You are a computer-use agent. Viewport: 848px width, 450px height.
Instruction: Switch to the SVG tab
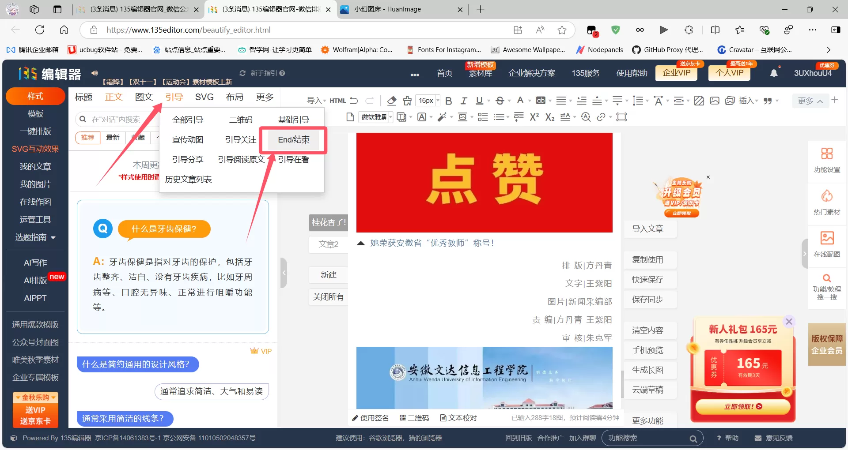pyautogui.click(x=204, y=97)
